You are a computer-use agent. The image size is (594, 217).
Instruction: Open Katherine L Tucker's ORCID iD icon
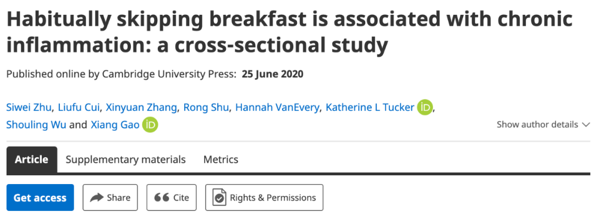425,108
